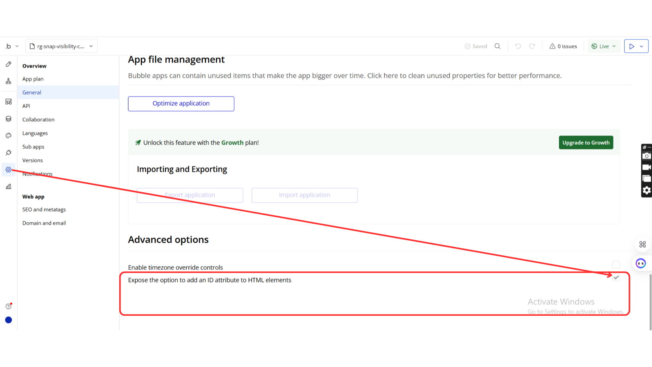
Task: Open the Live version dropdown
Action: (603, 46)
